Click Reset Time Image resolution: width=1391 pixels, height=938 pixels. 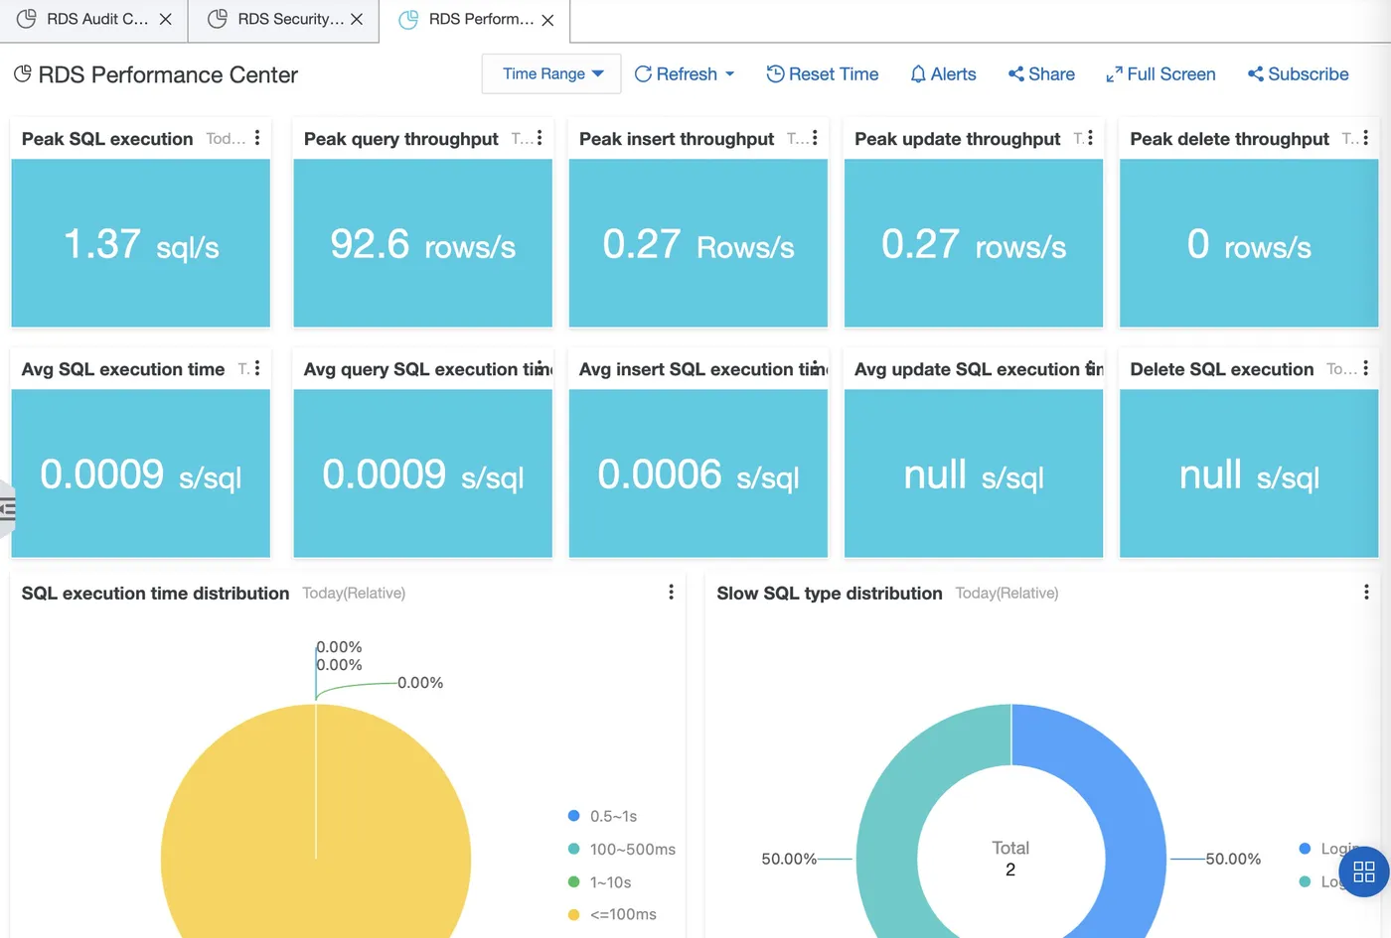coord(823,73)
